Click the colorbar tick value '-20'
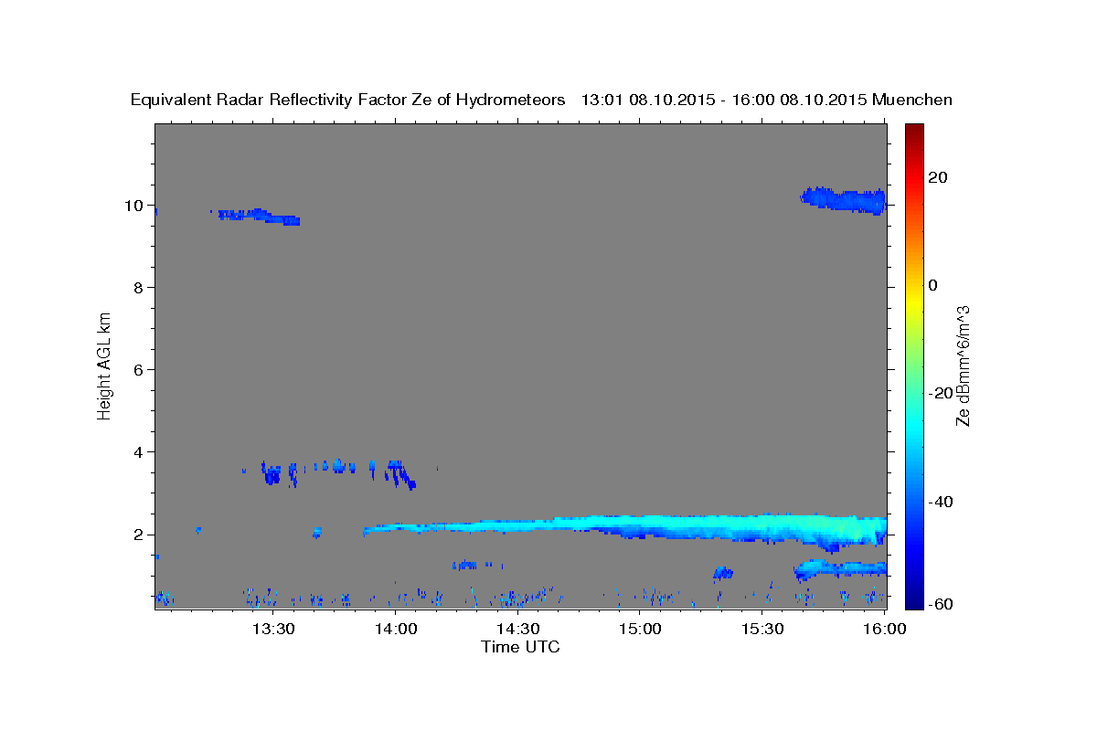Image resolution: width=1097 pixels, height=731 pixels. (941, 393)
